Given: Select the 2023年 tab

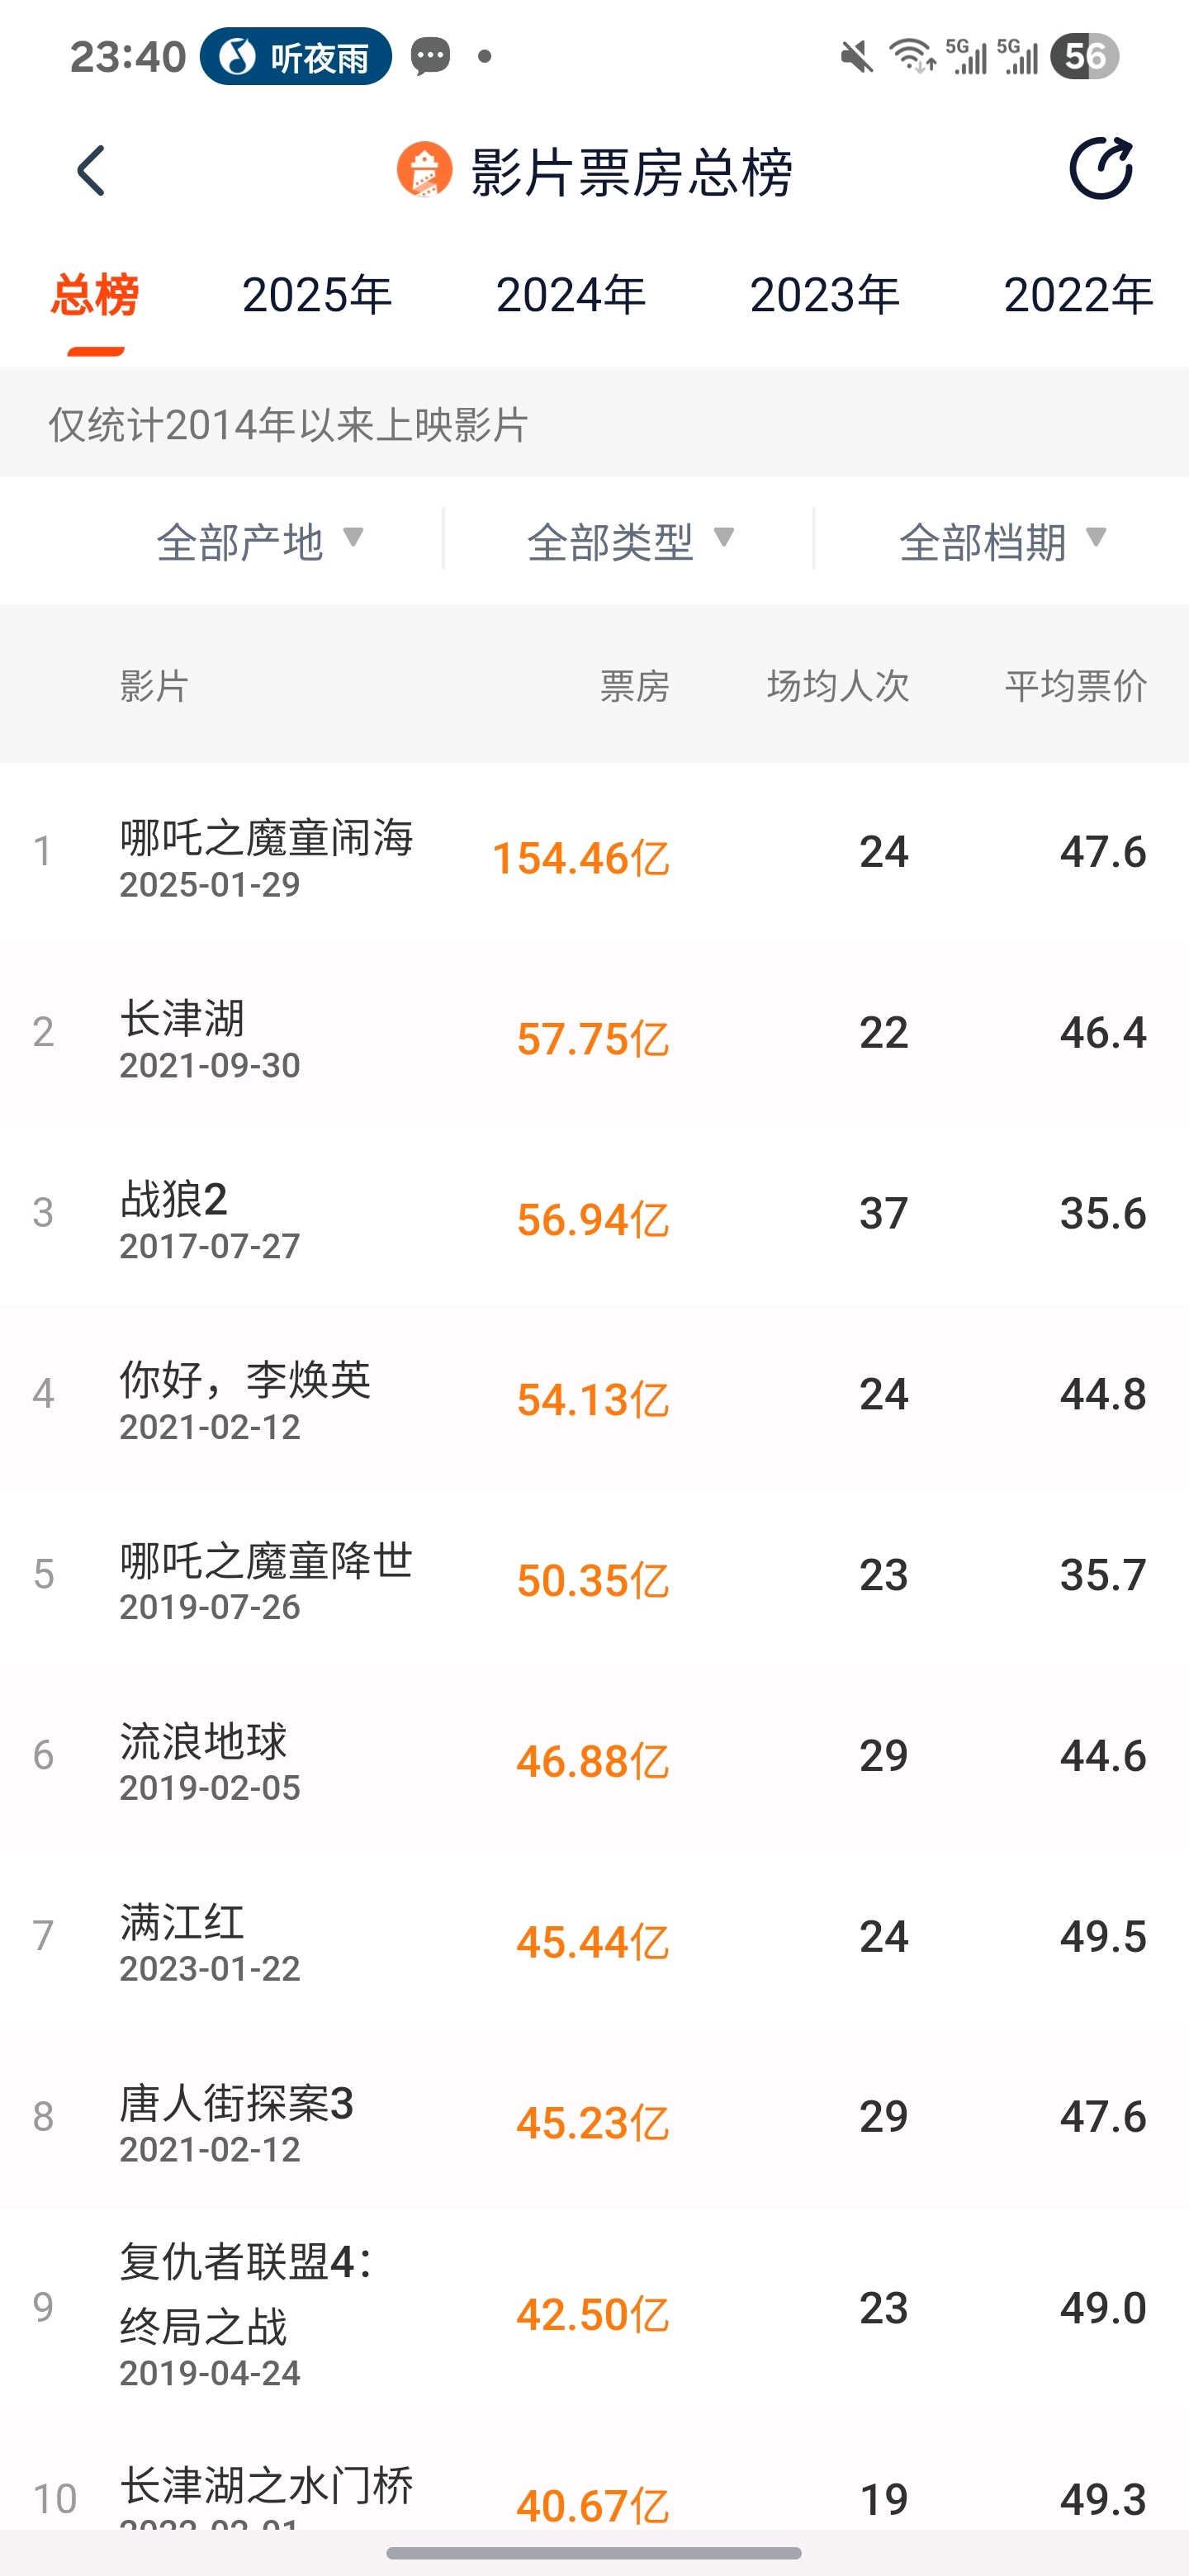Looking at the screenshot, I should click(825, 295).
